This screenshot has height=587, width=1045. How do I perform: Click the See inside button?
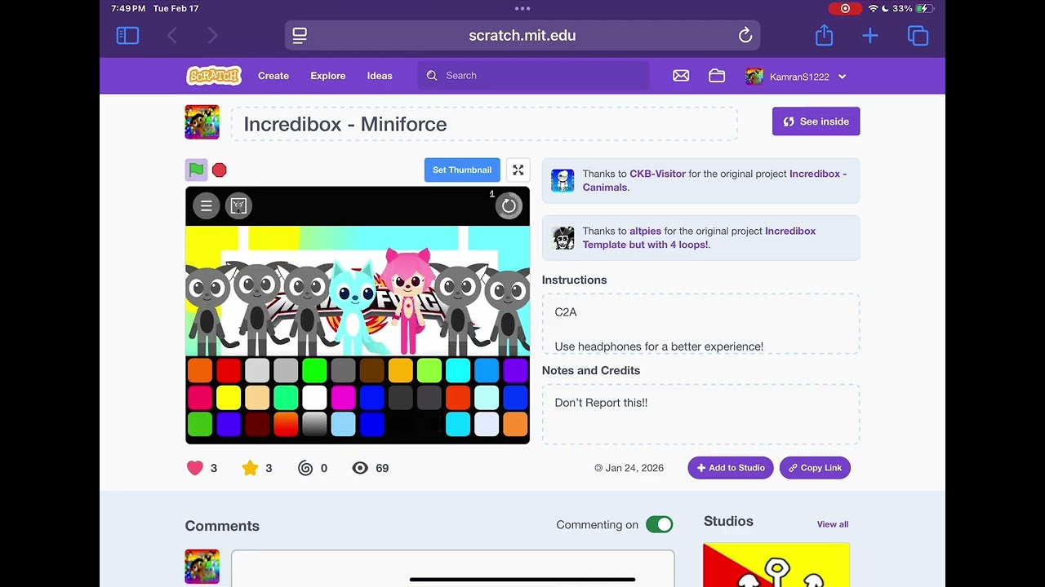pos(816,121)
